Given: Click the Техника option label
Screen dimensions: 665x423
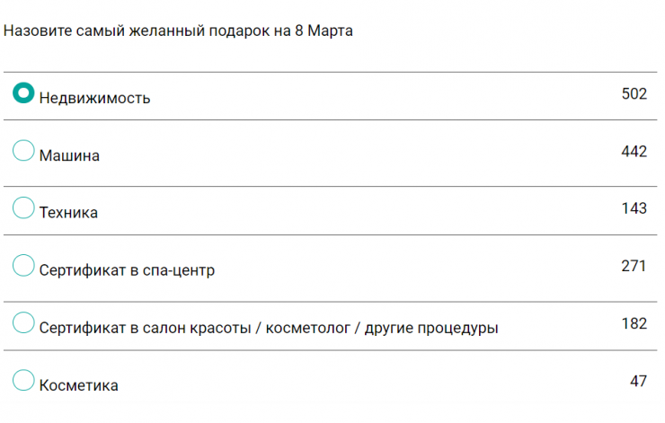Looking at the screenshot, I should 68,213.
